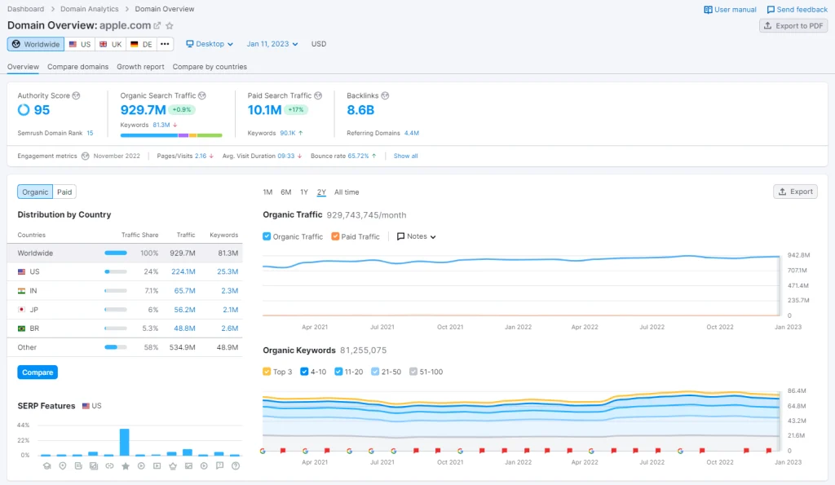Select UK database
Image resolution: width=835 pixels, height=485 pixels.
pos(111,44)
